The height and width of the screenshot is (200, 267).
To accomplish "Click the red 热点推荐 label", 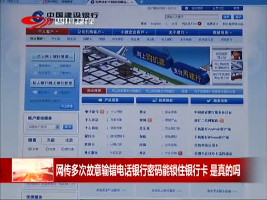I will point(94,91).
